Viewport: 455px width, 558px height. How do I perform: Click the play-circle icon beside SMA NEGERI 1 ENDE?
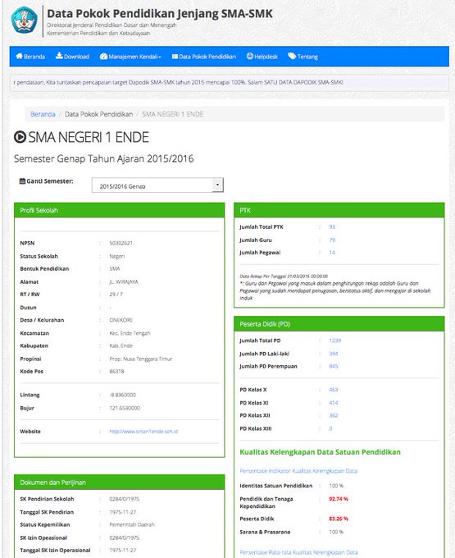pos(20,137)
